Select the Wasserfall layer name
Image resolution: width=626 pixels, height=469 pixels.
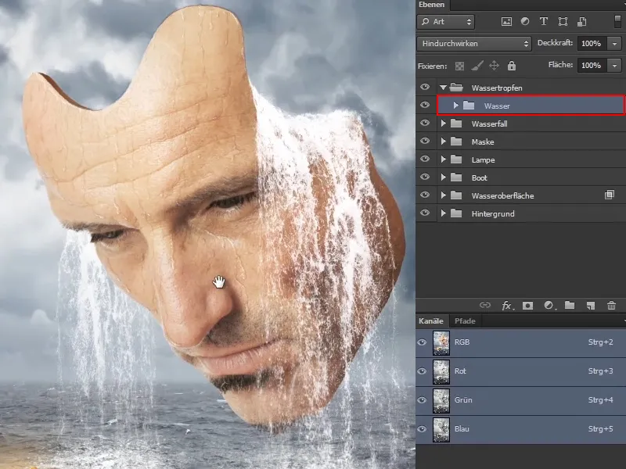490,124
